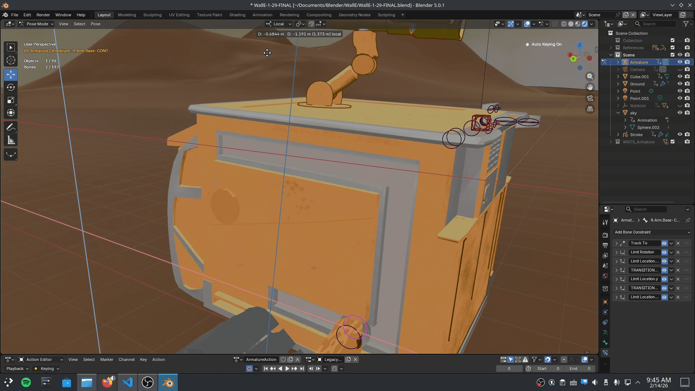Collapse the sky object hierarchy
695x391 pixels.
click(x=618, y=113)
